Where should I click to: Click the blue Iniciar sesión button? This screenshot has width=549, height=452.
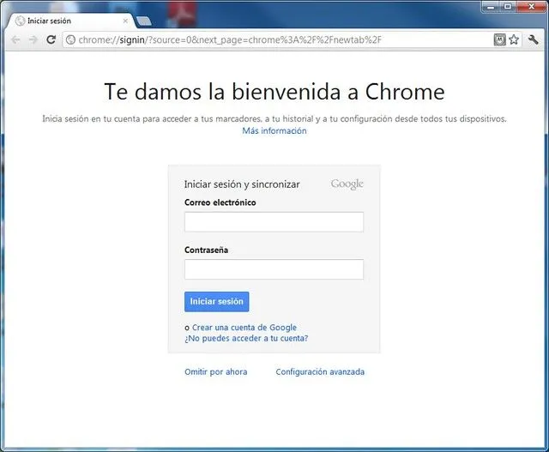coord(217,301)
